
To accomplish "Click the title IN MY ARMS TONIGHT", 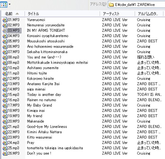I will point(46,30).
